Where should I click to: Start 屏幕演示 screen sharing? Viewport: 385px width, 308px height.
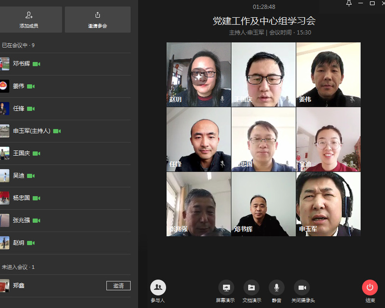(226, 288)
